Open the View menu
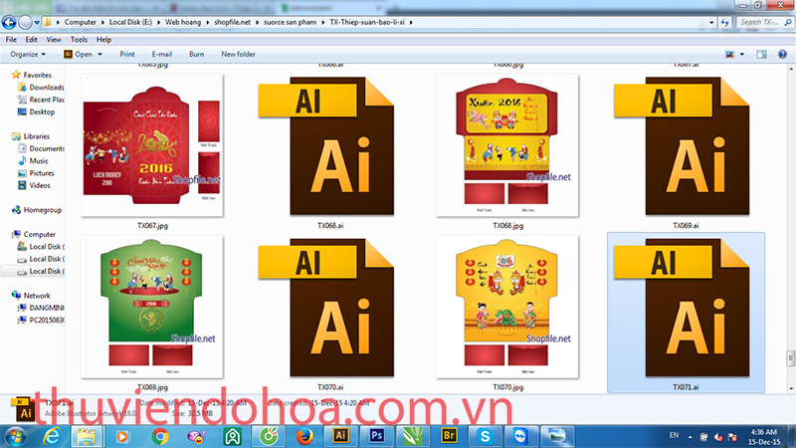 (x=54, y=40)
